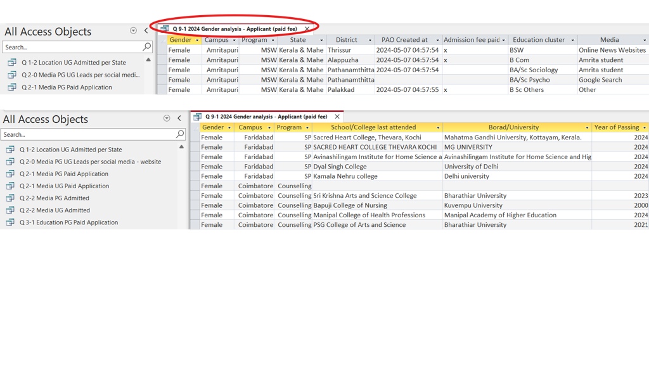Click the icon beside Q 3-1 Education PG Paid Application

click(10, 222)
